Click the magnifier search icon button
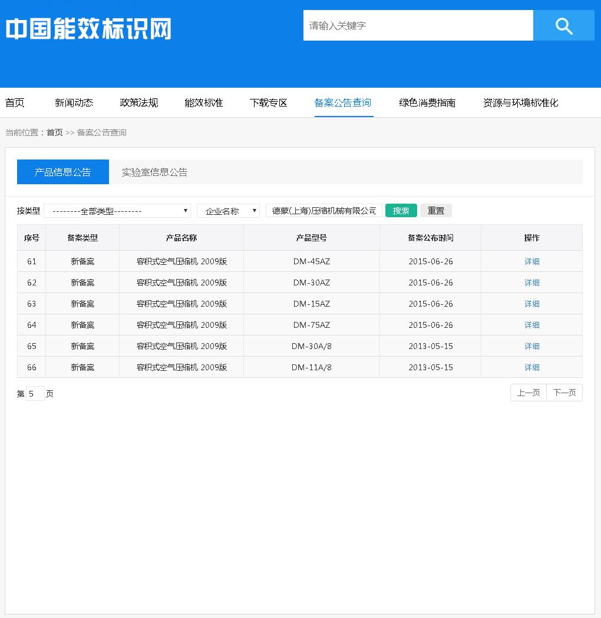Viewport: 601px width, 618px height. 563,25
